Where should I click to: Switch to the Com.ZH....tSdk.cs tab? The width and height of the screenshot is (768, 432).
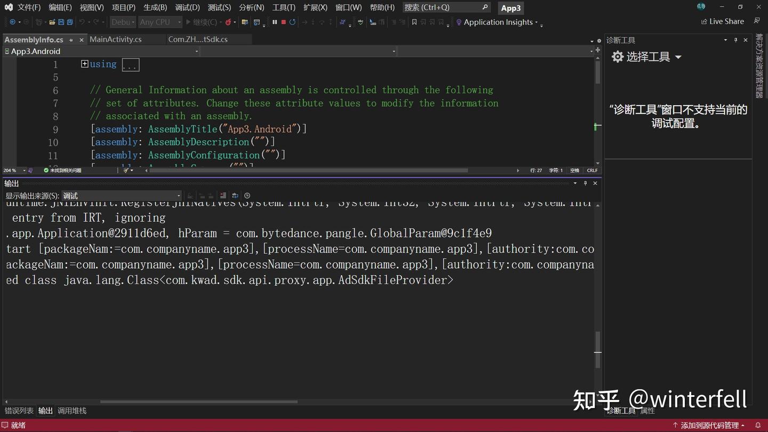coord(198,39)
